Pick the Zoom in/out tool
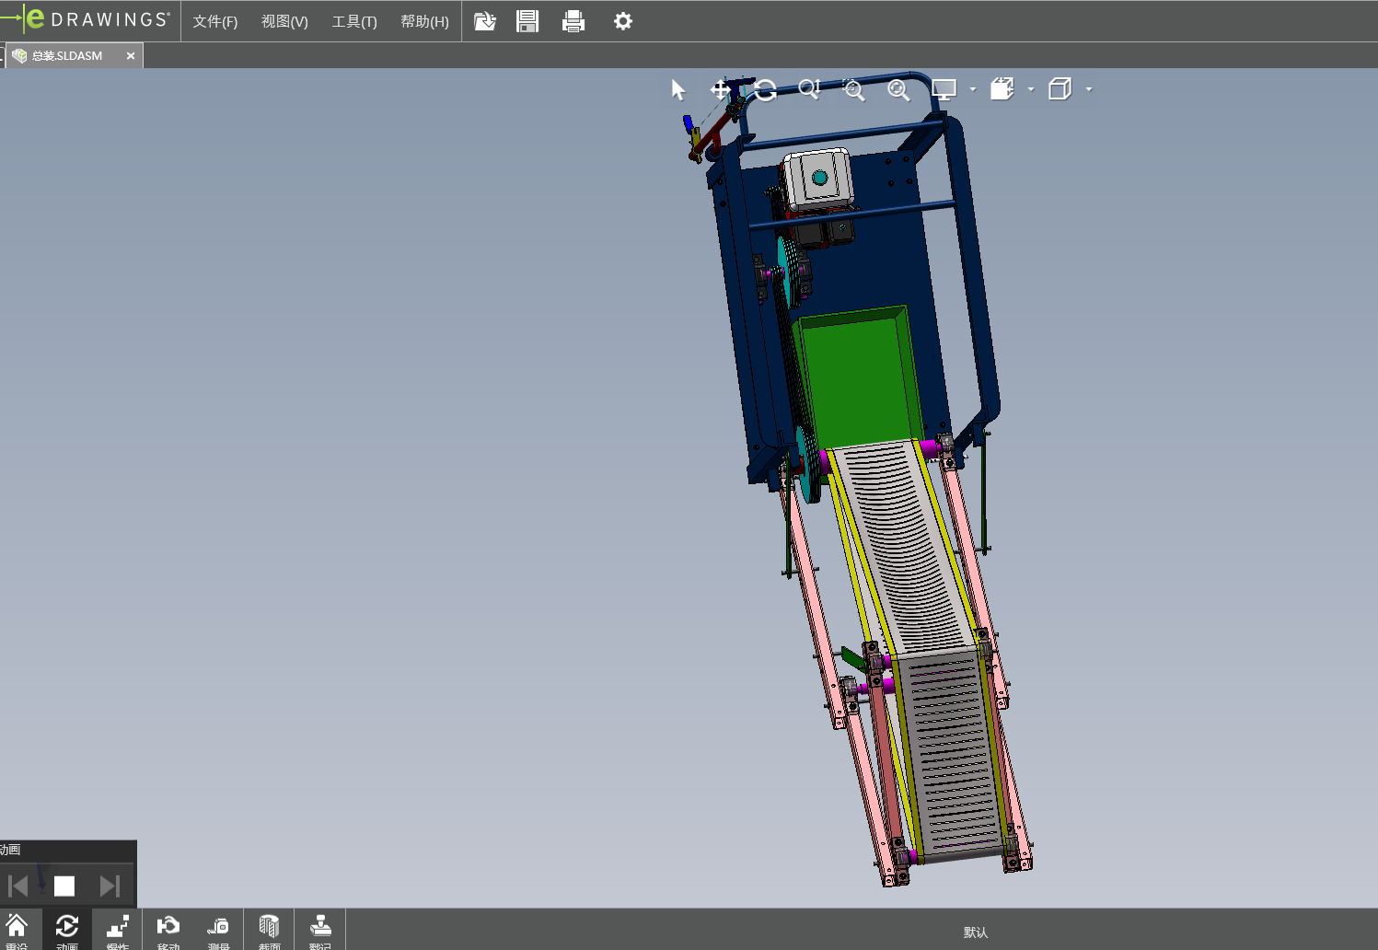This screenshot has height=950, width=1378. [809, 89]
